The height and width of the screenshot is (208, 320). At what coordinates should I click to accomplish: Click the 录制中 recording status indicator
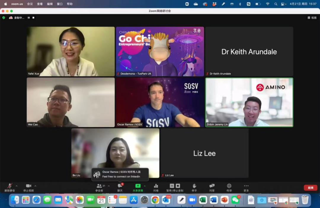coord(17,18)
